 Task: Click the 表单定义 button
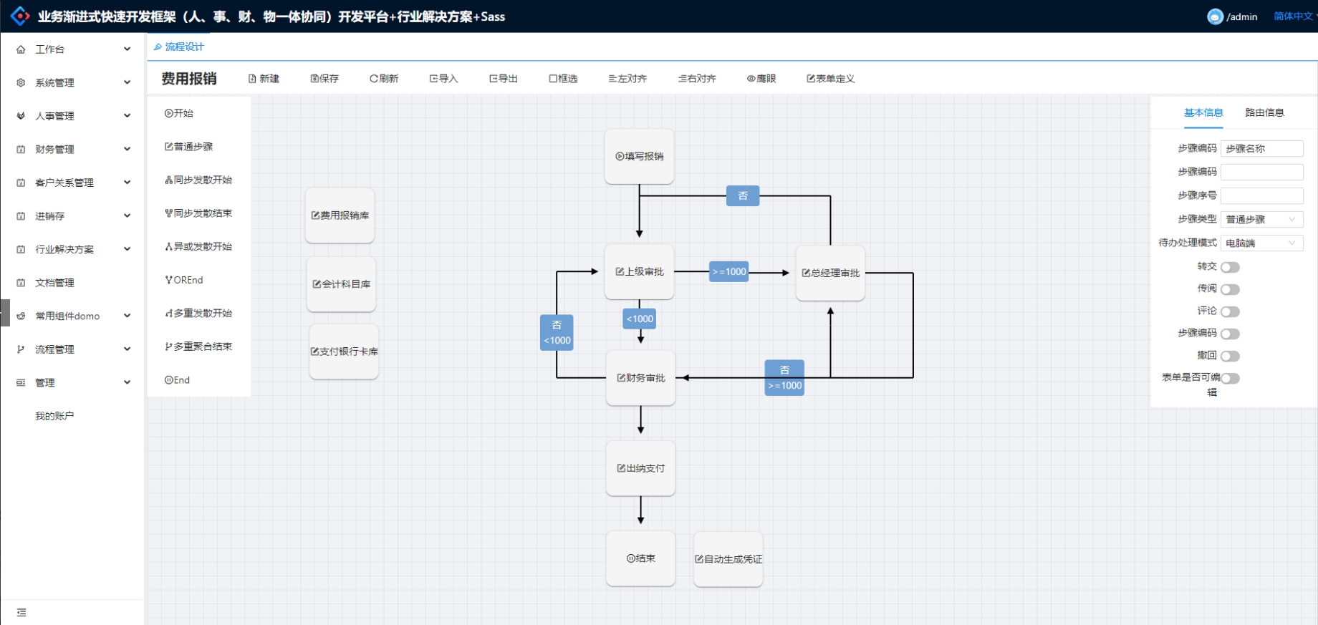[831, 79]
